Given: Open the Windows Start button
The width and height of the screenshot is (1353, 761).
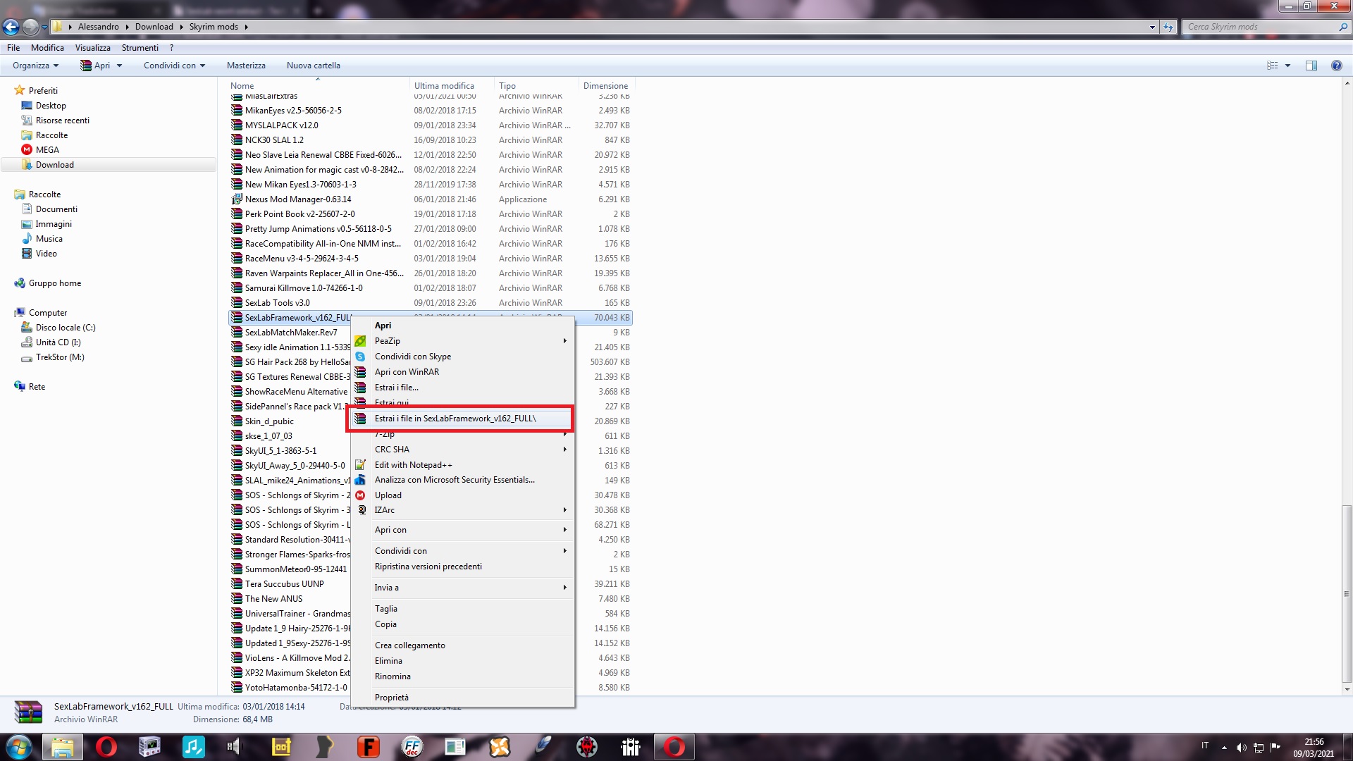Looking at the screenshot, I should [x=19, y=747].
